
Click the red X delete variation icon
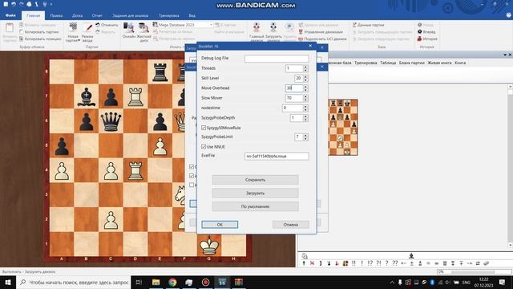pos(312,263)
